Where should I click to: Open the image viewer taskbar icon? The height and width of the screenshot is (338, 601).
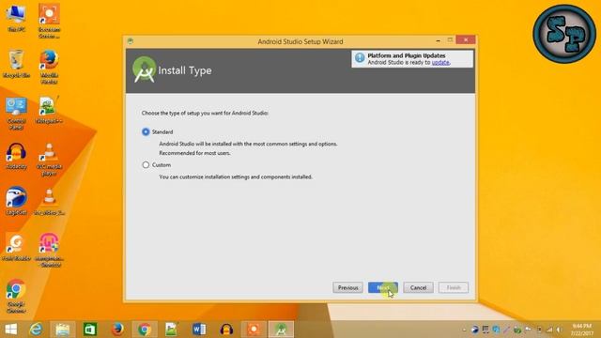(171, 330)
